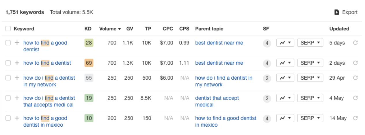Add 'how to find a dentist' with plus icon
365x135 pixels.
[17, 63]
